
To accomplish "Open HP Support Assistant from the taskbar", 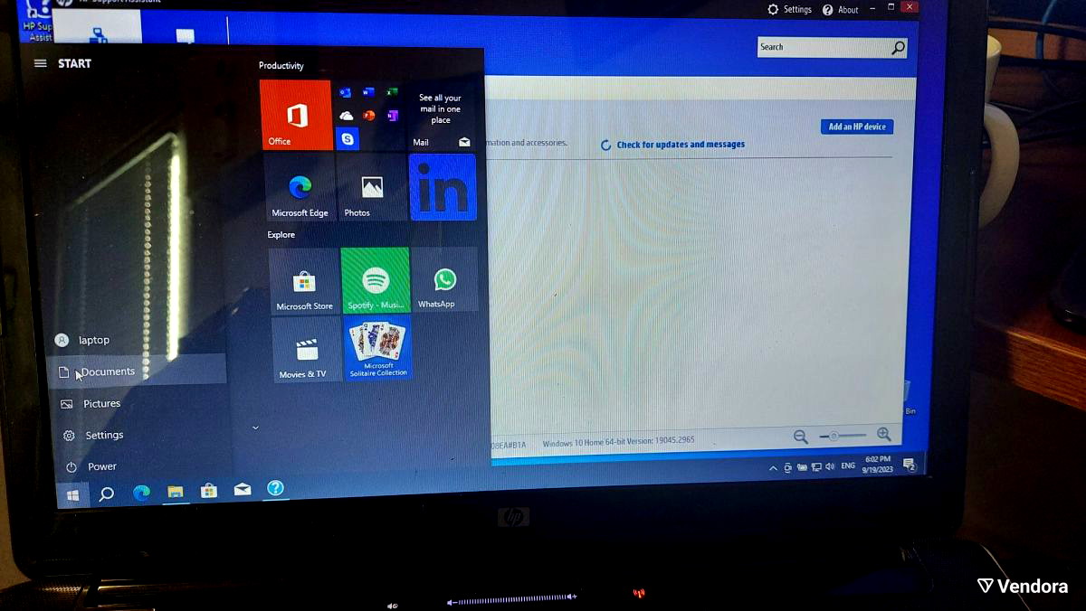I will pyautogui.click(x=276, y=488).
